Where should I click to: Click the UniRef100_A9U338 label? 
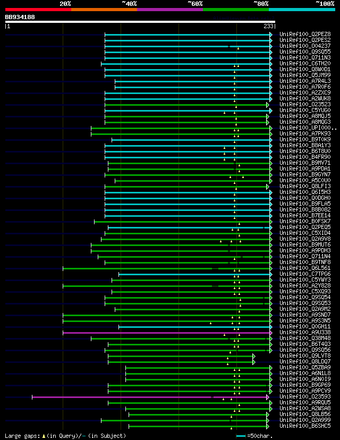(x=305, y=333)
